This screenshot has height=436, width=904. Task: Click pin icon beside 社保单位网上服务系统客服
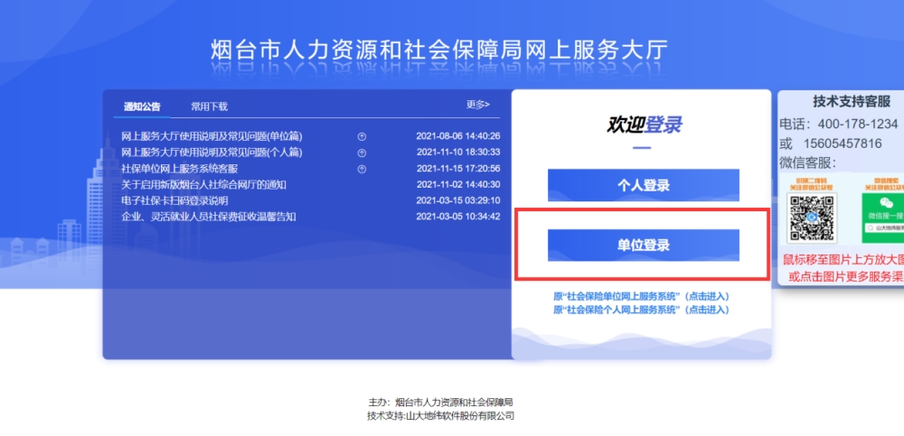point(363,170)
